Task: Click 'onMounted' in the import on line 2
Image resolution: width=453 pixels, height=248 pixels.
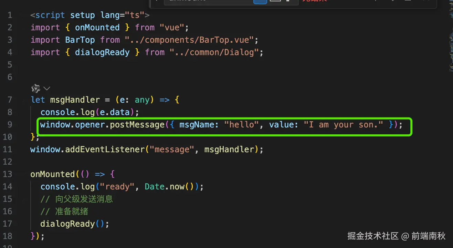Action: pos(97,28)
